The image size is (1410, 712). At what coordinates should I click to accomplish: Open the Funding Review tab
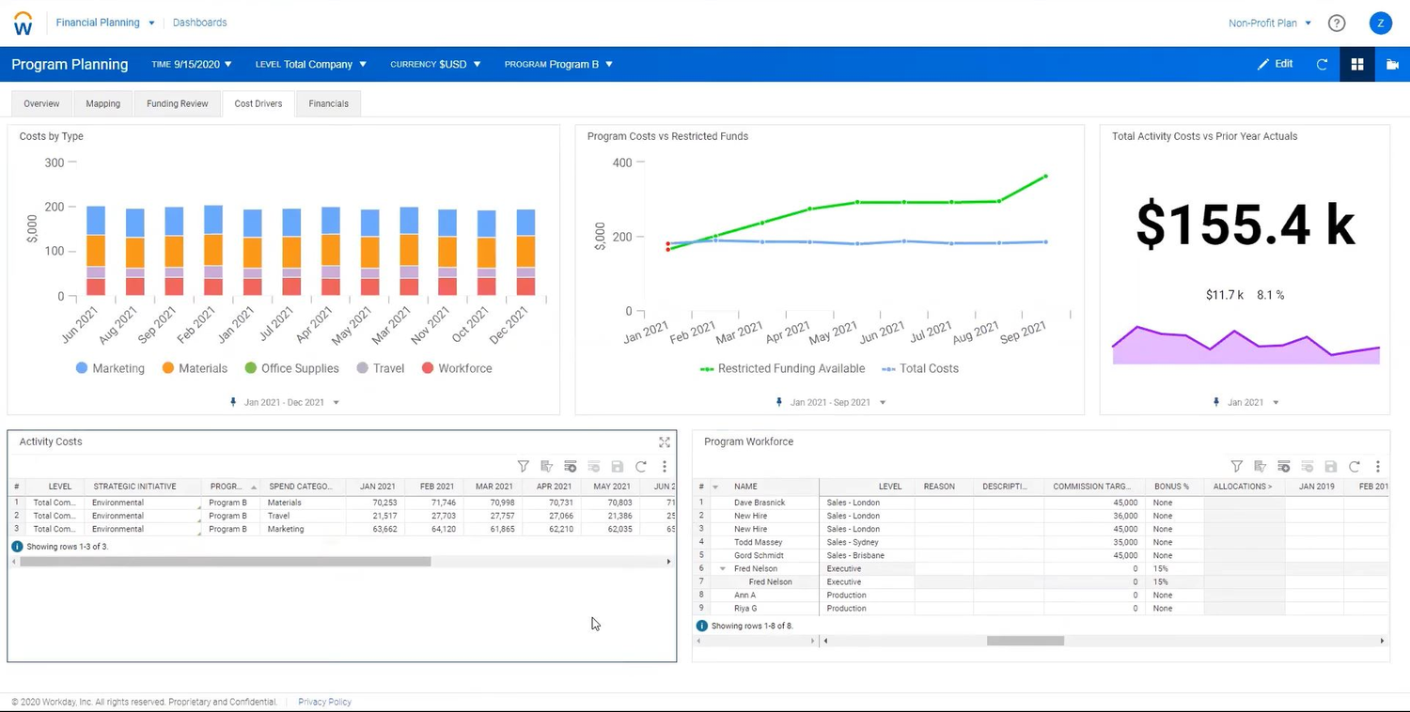click(177, 103)
